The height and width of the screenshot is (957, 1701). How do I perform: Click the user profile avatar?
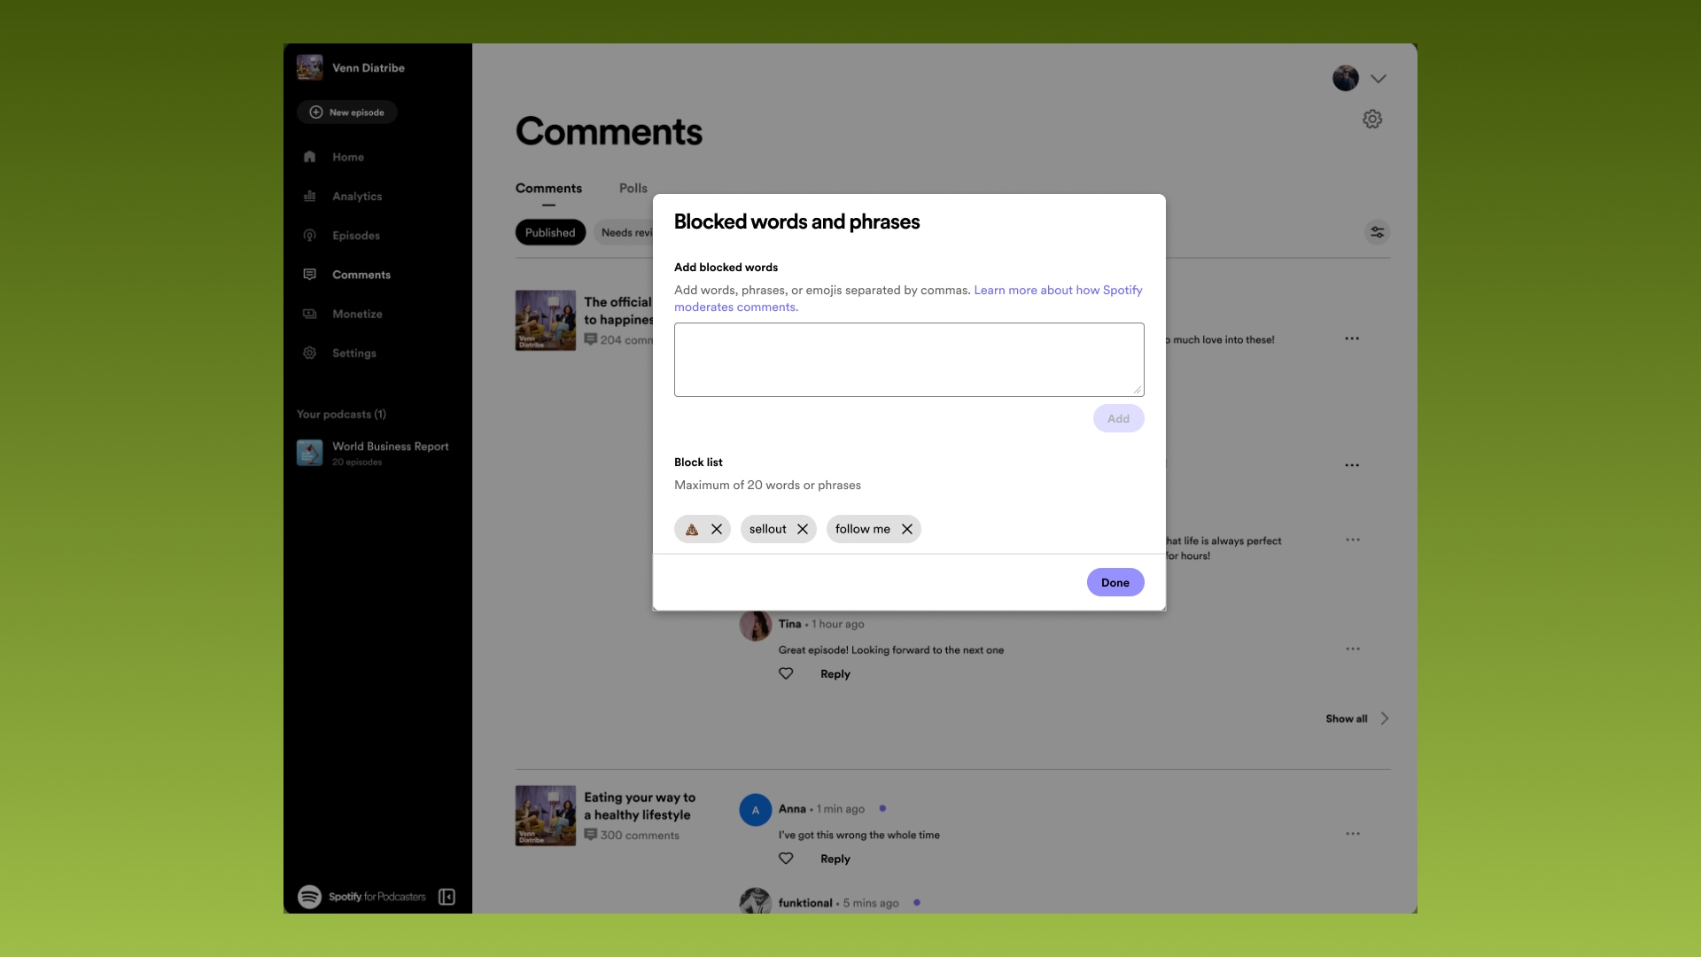coord(1346,78)
